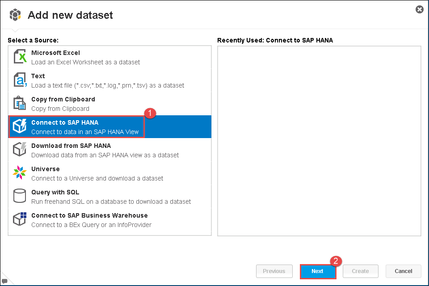Click the Connect to SAP HANA icon
This screenshot has height=286, width=429.
click(20, 127)
